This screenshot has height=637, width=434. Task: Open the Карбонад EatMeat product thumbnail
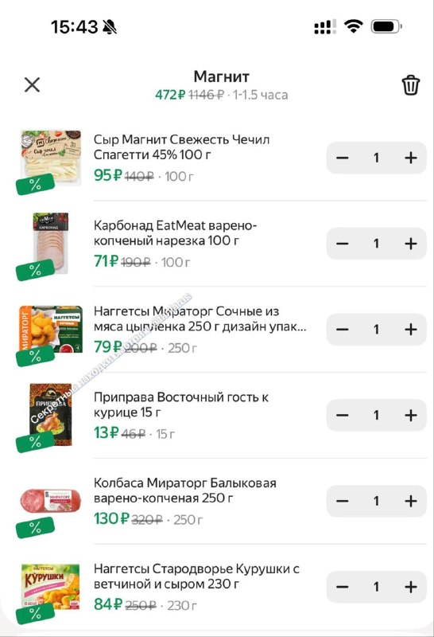[x=51, y=243]
